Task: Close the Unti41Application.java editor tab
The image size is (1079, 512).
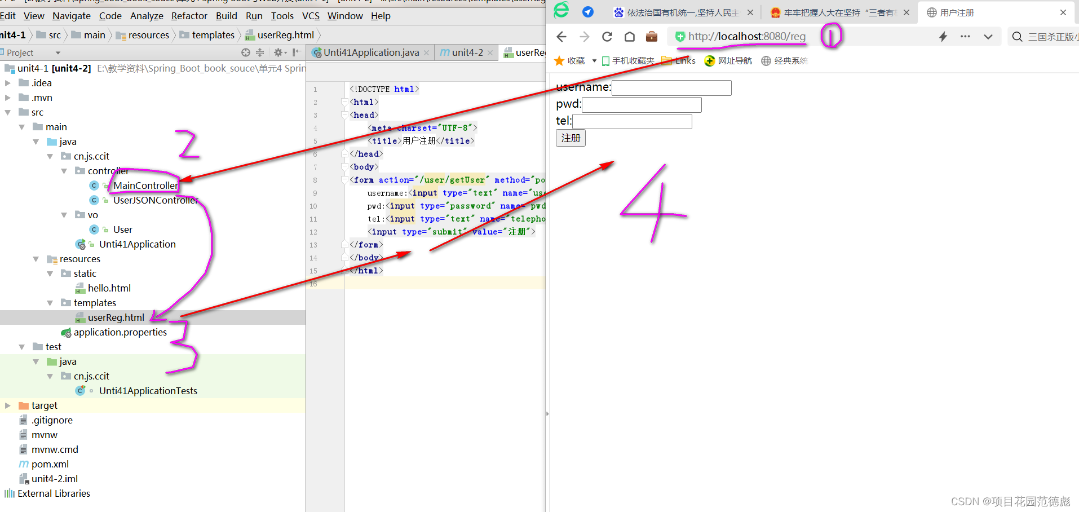Action: (427, 53)
